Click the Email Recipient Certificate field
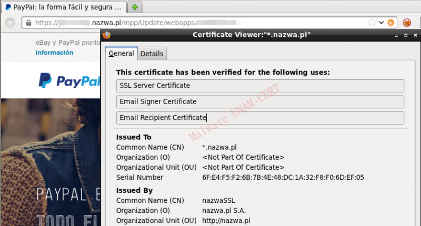This screenshot has width=421, height=226. click(260, 118)
